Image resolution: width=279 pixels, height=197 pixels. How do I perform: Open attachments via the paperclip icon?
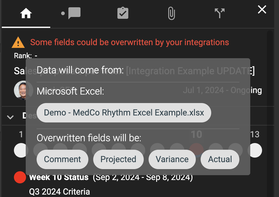tap(171, 13)
